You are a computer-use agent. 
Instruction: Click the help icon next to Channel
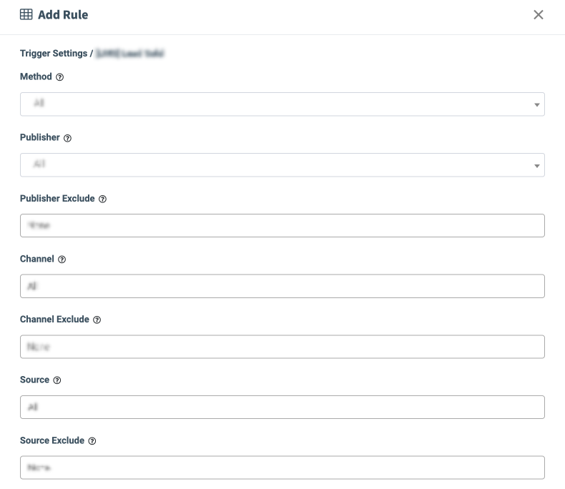pyautogui.click(x=62, y=260)
